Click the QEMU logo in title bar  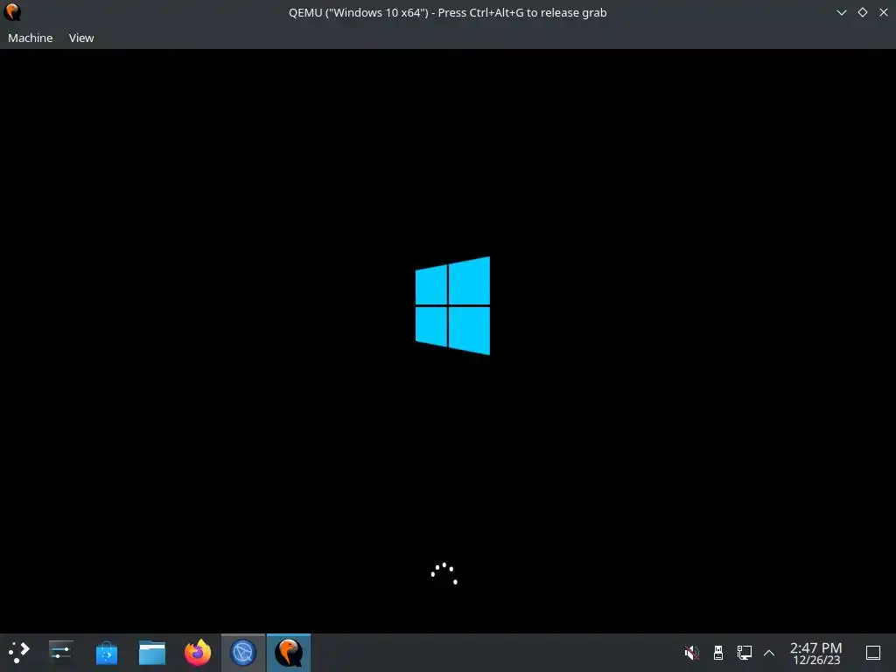pyautogui.click(x=12, y=12)
